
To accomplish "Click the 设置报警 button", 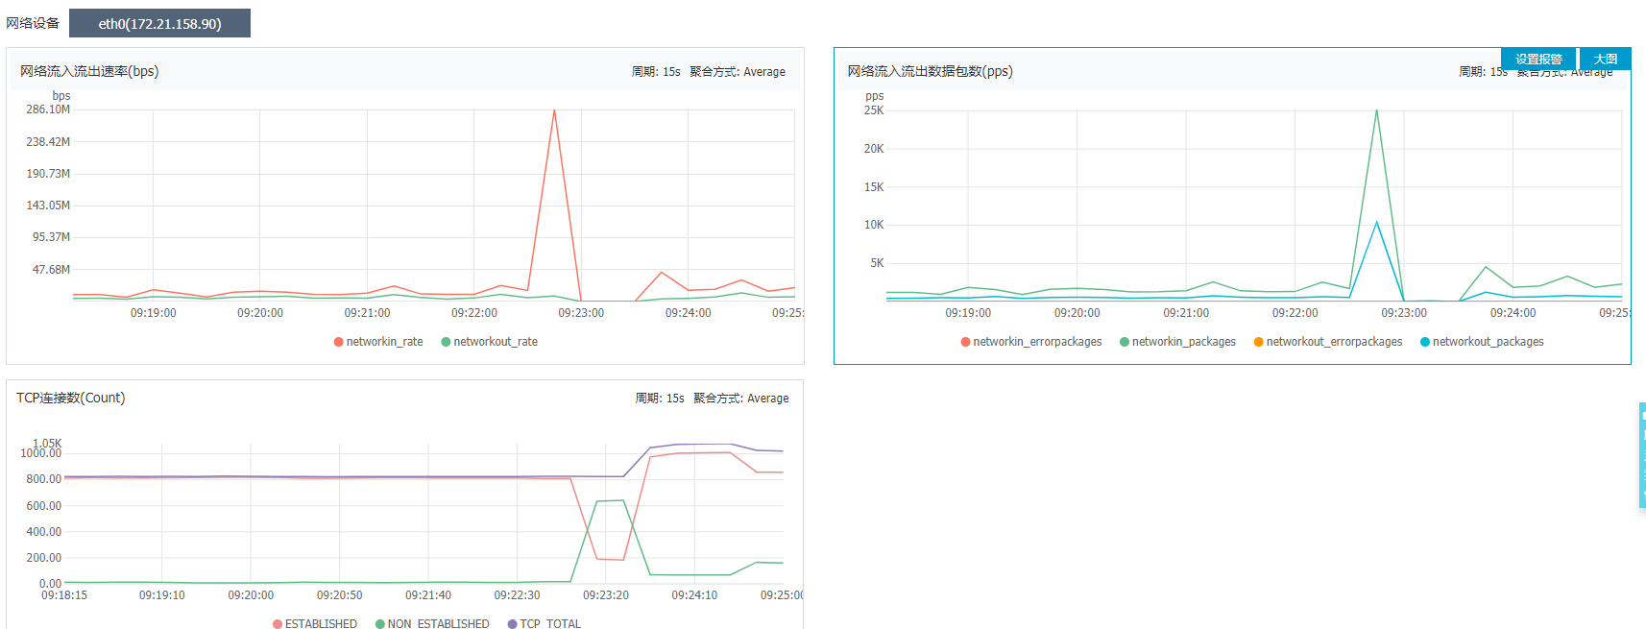I will [1538, 59].
